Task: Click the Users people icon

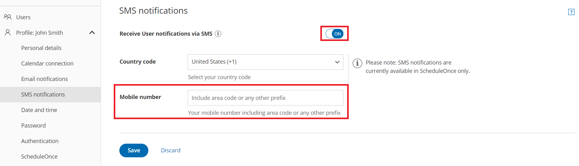Action: point(8,17)
